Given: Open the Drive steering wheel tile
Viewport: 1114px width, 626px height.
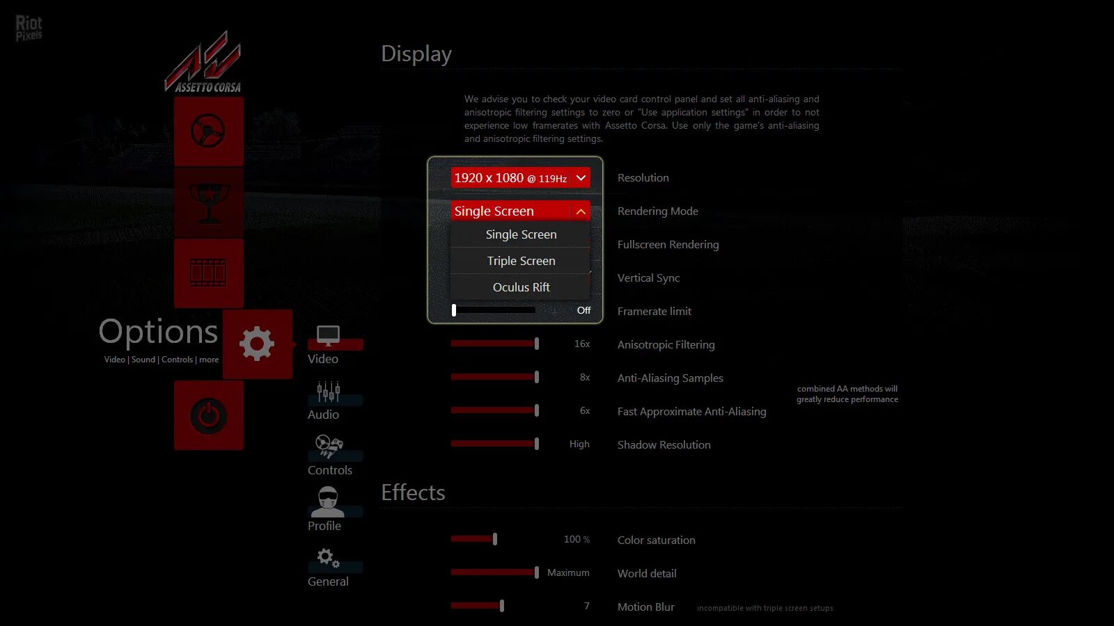Looking at the screenshot, I should pos(209,131).
